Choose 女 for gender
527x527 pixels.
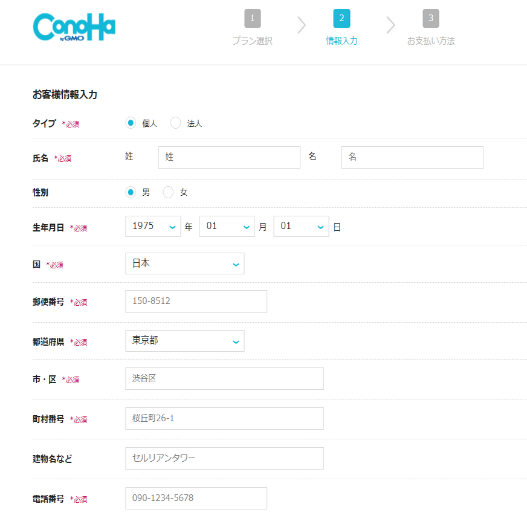pos(168,192)
